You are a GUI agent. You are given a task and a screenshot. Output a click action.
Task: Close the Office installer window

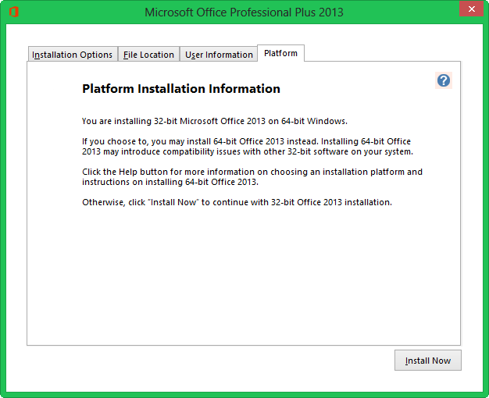468,11
